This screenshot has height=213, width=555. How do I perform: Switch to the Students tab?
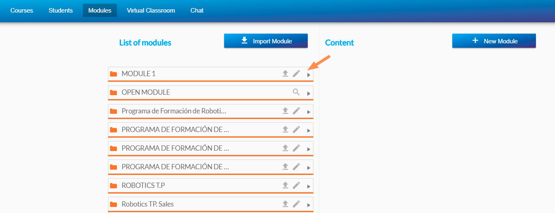[x=60, y=11]
